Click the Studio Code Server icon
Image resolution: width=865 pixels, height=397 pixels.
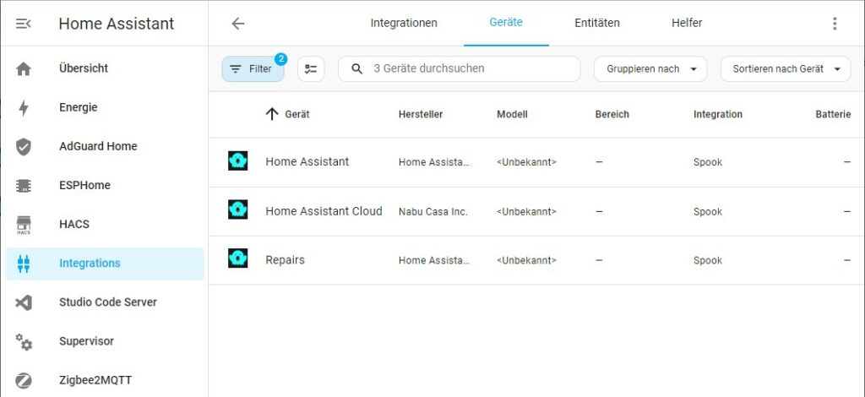(x=23, y=302)
